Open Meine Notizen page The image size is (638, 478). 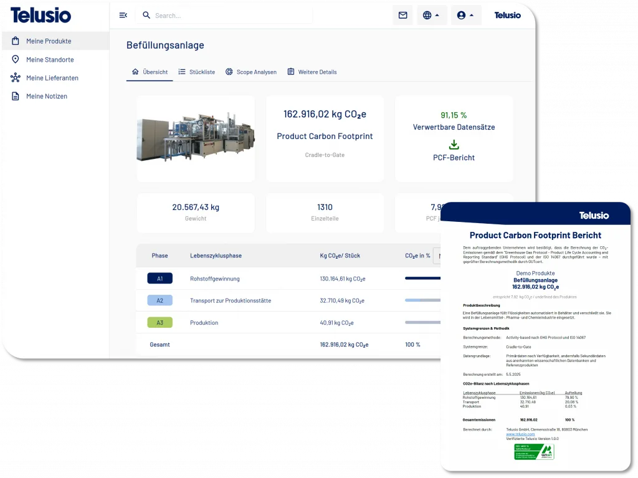coord(55,96)
